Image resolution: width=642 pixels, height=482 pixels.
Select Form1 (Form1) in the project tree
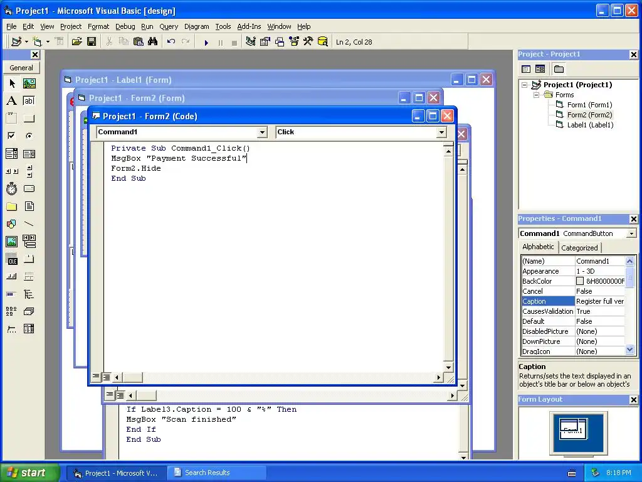click(x=589, y=105)
